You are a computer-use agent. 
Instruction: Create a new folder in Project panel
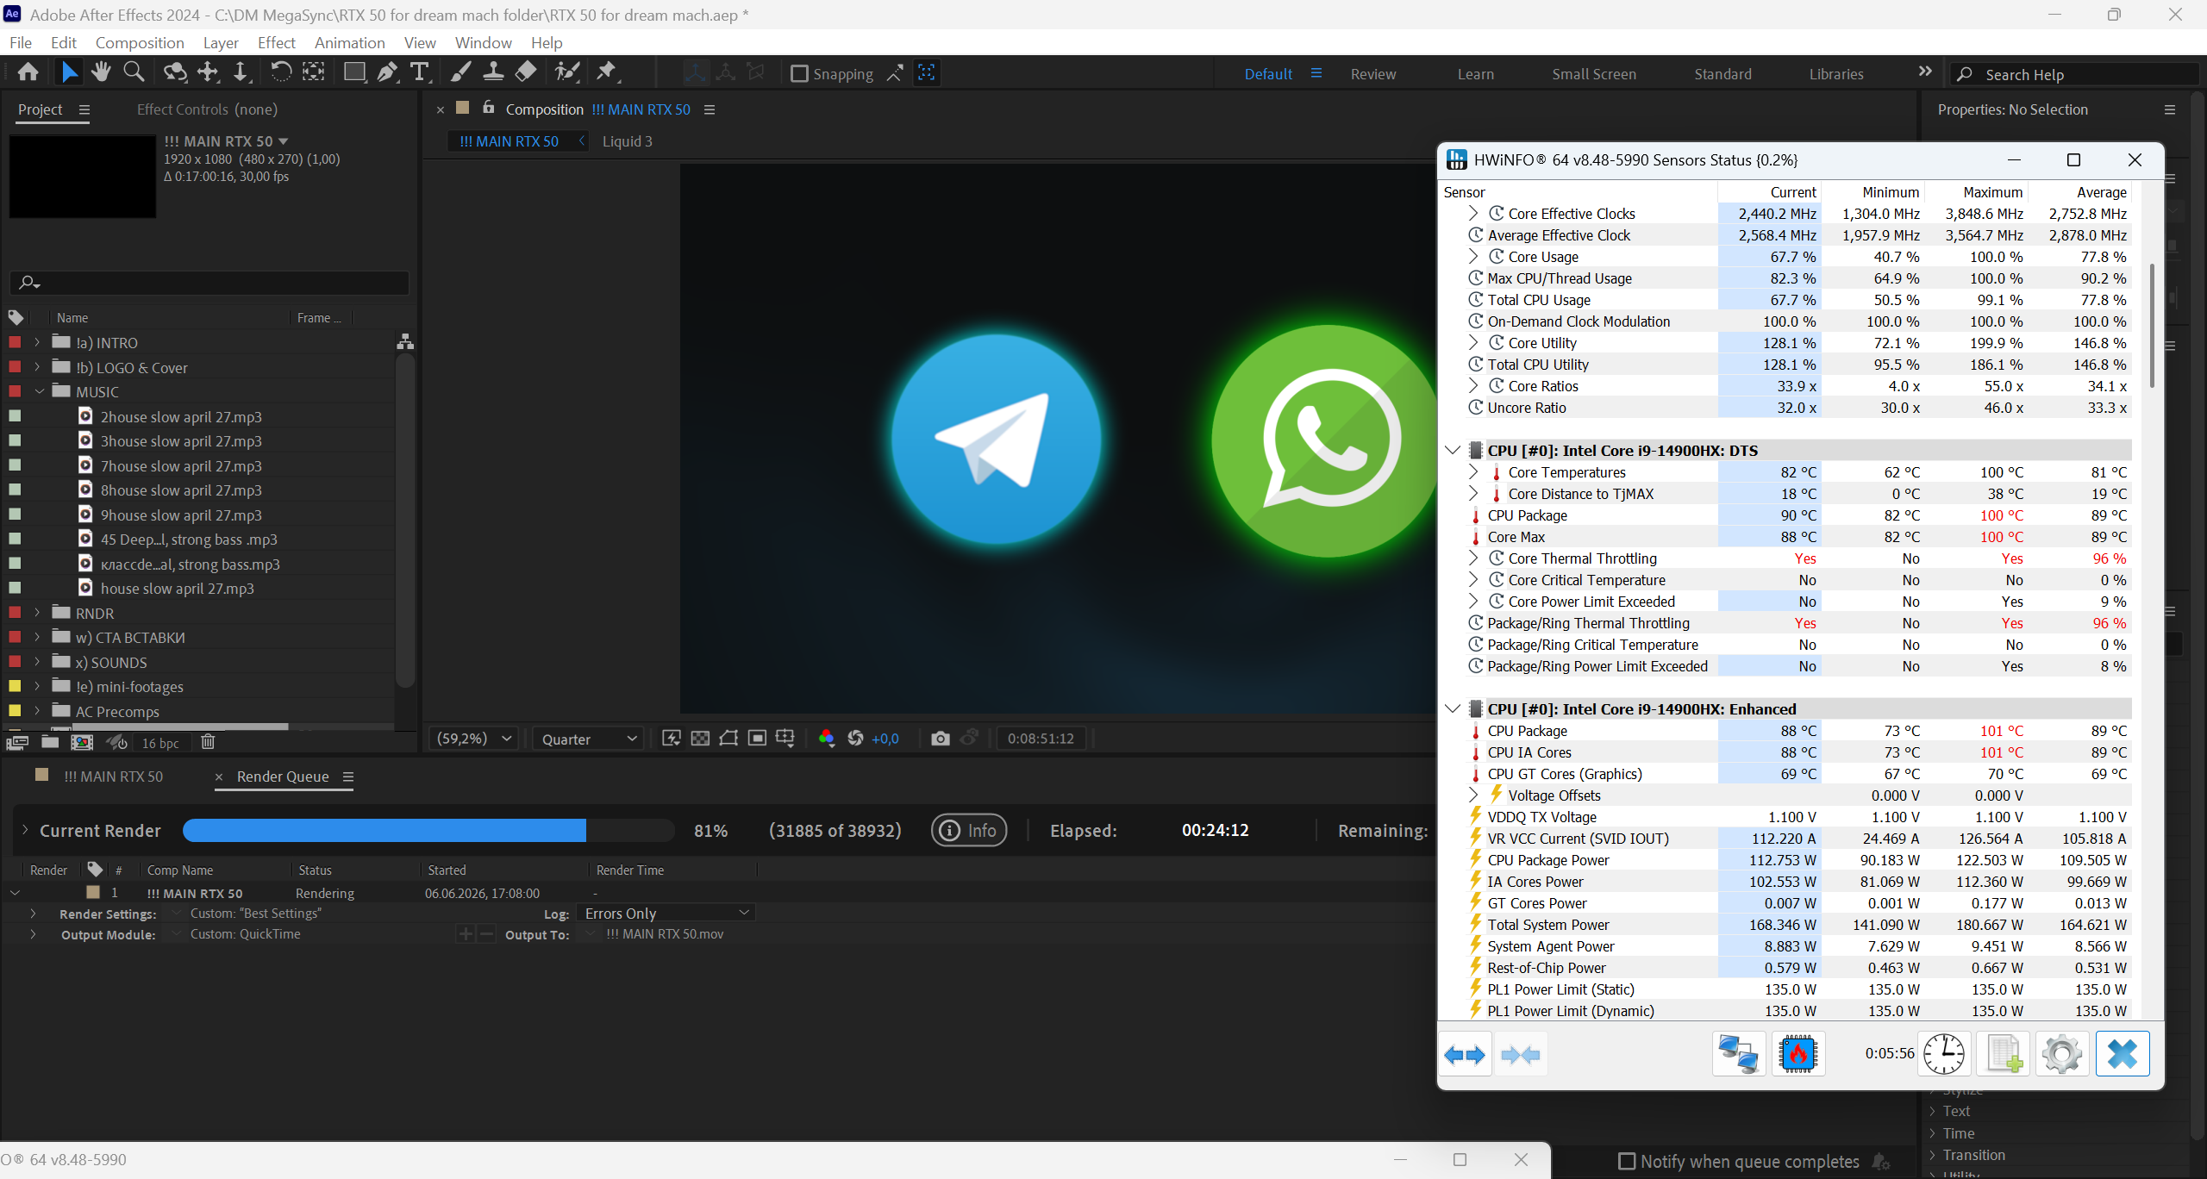(x=50, y=742)
